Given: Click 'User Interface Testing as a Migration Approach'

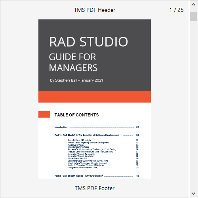Looking at the screenshot, I should click(x=88, y=163).
